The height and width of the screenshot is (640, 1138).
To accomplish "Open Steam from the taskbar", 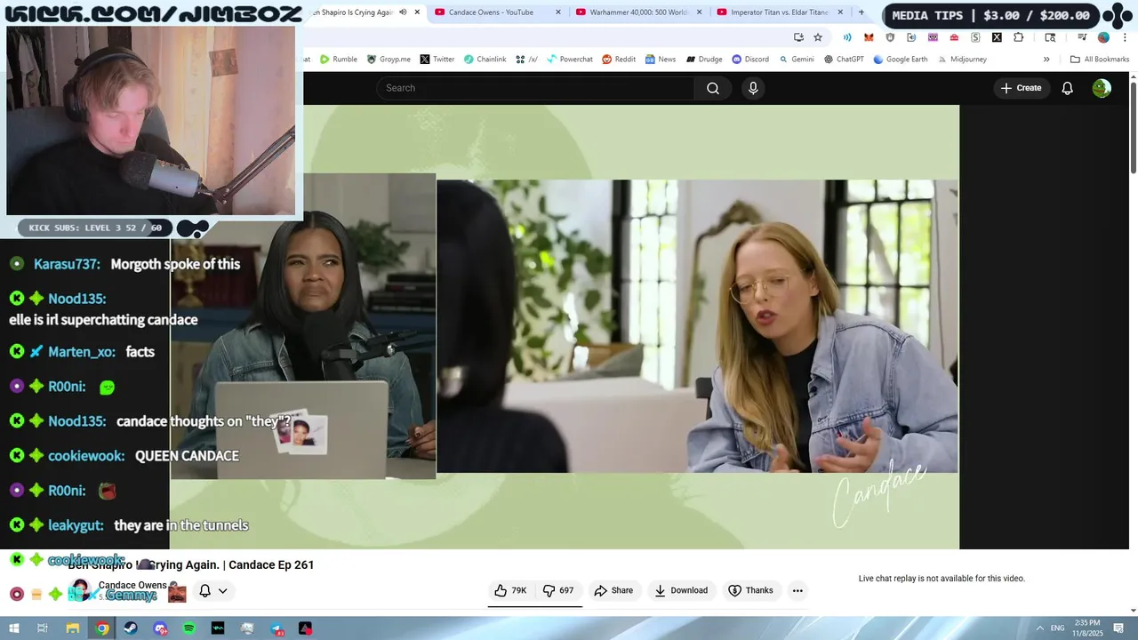I will coord(131,628).
